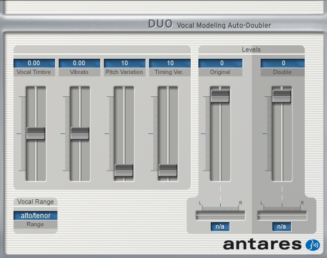Click the Antares logo icon
Image resolution: width=327 pixels, height=258 pixels.
click(312, 245)
